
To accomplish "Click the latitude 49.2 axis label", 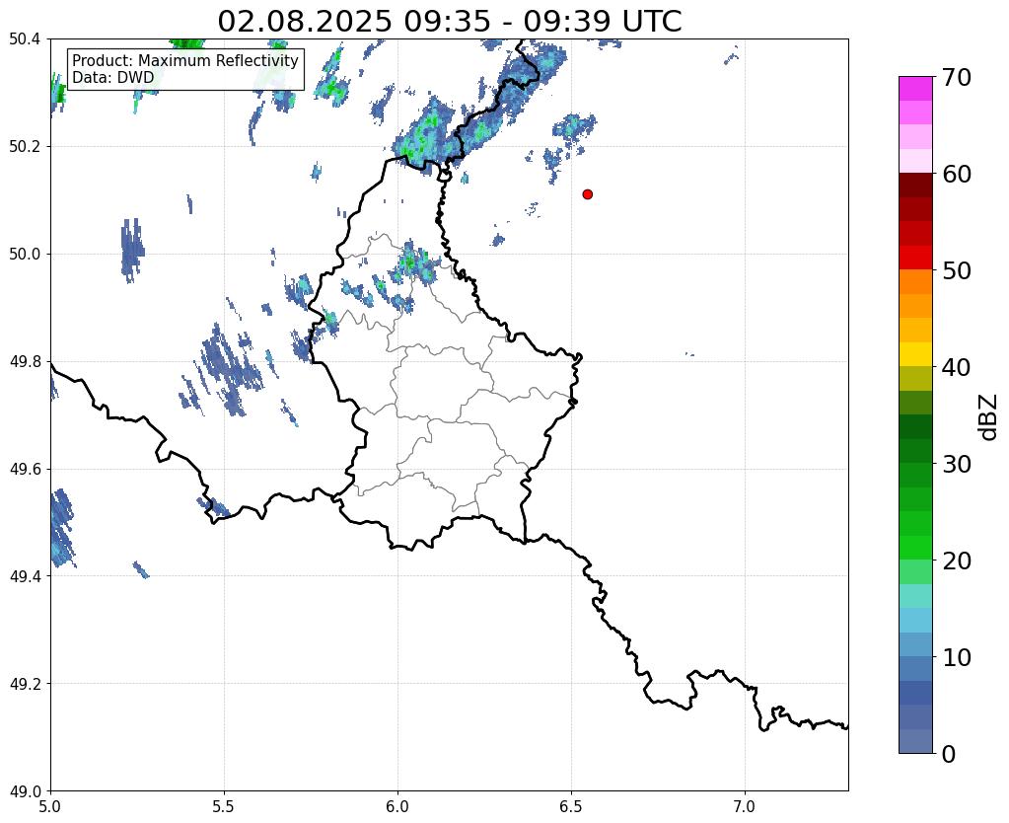I will point(25,684).
